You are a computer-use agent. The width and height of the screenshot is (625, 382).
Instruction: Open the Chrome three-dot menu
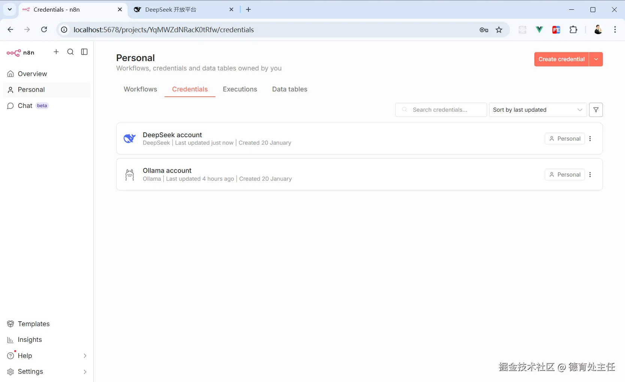click(615, 30)
